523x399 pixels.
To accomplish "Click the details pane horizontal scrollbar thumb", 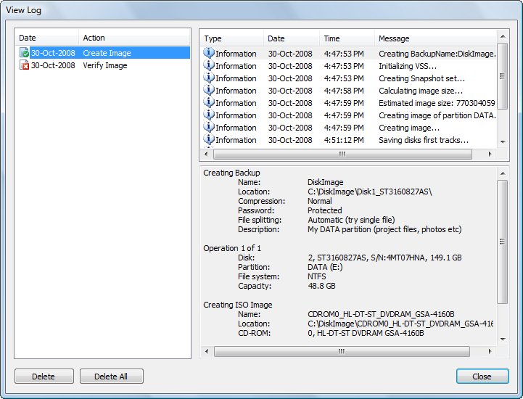I will [342, 351].
